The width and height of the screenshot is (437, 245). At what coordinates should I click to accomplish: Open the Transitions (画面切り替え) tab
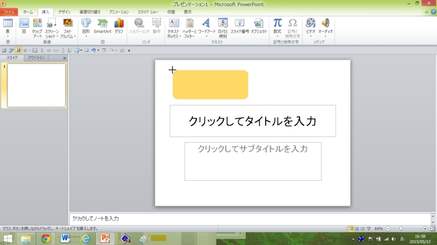click(90, 12)
